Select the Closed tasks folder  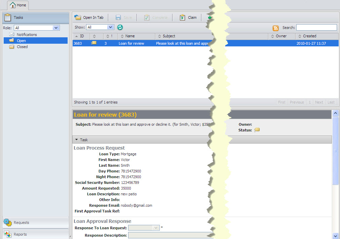[22, 47]
